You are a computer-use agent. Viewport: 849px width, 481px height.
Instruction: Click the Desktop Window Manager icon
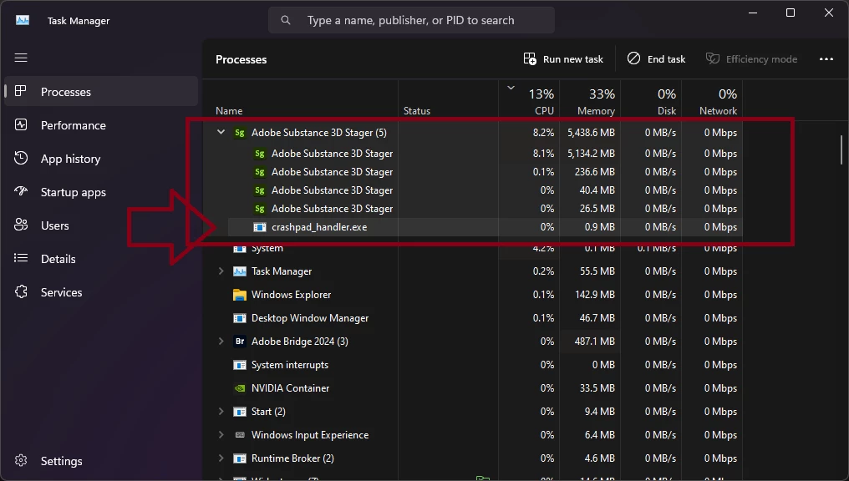tap(239, 318)
